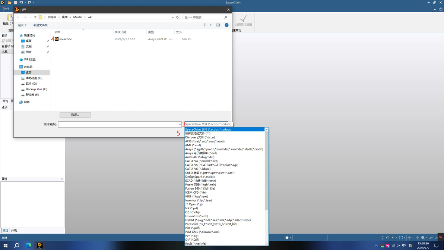Image resolution: width=444 pixels, height=250 pixels.
Task: Click the file type list scroll up arrow
Action: point(266,130)
